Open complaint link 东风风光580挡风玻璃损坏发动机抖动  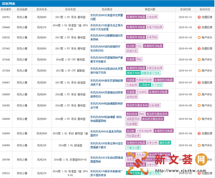[x=105, y=48]
